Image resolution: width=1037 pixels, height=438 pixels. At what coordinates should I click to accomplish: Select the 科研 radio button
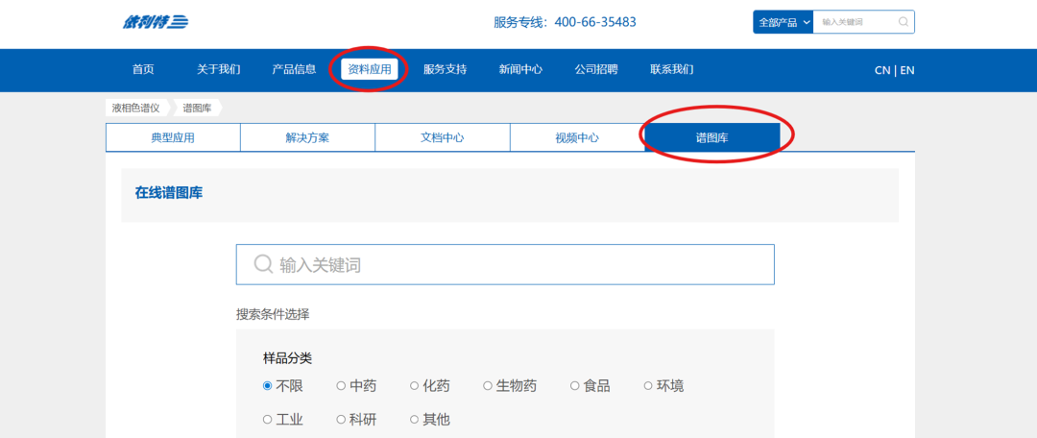[x=341, y=420]
